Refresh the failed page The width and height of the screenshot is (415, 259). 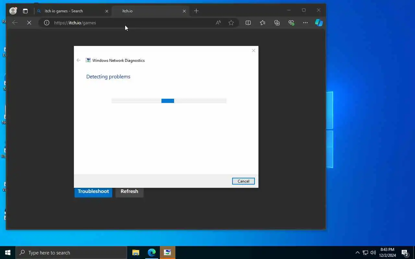click(129, 192)
